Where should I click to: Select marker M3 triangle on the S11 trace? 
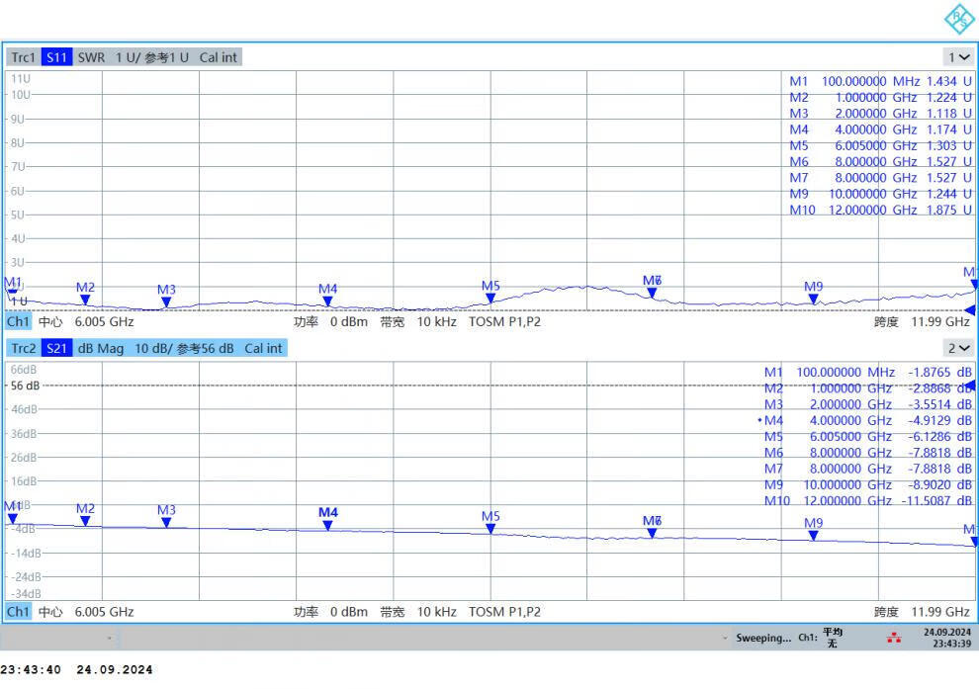click(166, 302)
